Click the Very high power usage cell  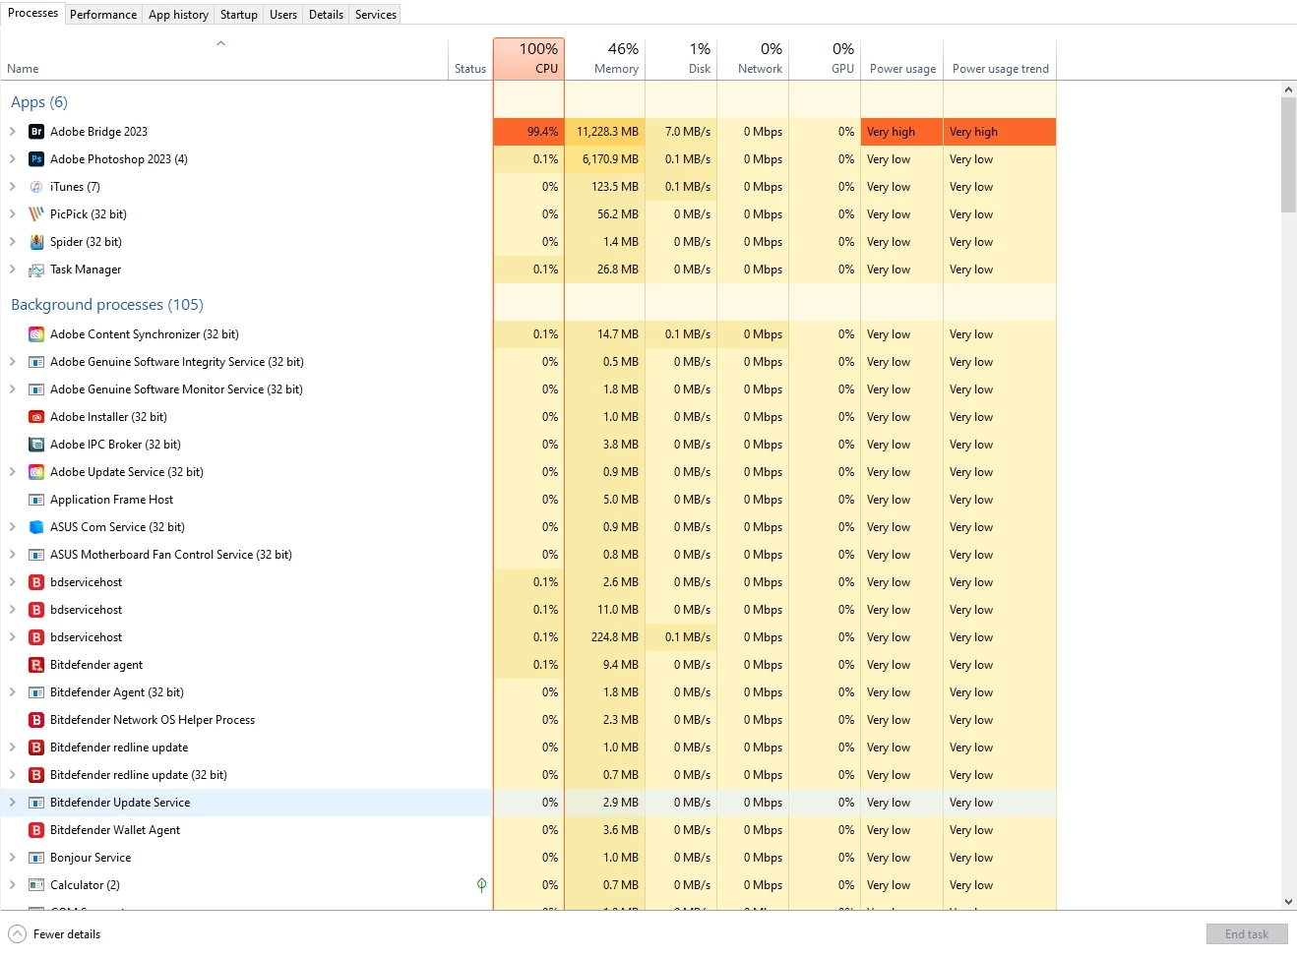click(902, 132)
